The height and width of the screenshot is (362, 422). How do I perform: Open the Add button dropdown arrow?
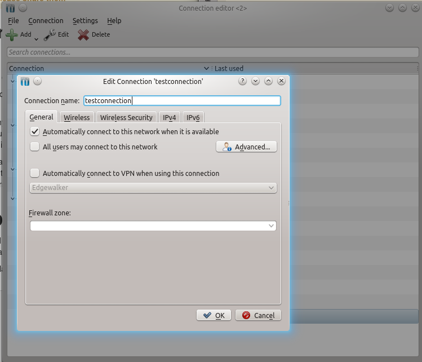(36, 39)
